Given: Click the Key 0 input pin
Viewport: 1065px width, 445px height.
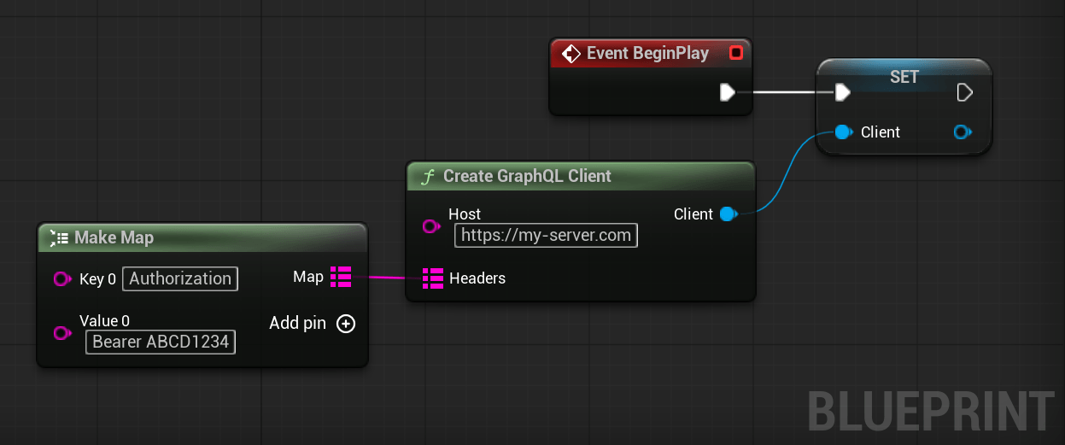Looking at the screenshot, I should click(62, 279).
